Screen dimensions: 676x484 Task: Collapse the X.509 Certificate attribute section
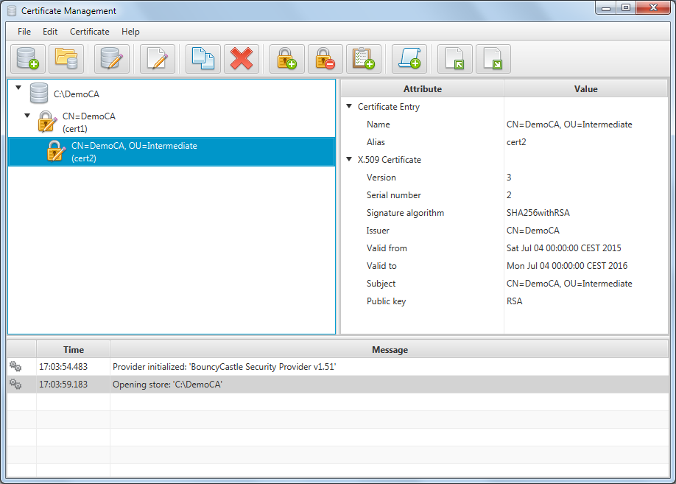350,159
